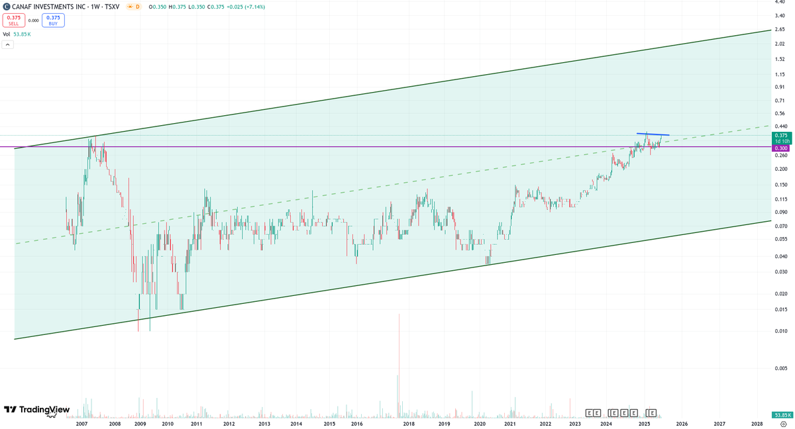795x429 pixels.
Task: Click the 0.000 spread value between Sell and Buy
Action: point(33,21)
